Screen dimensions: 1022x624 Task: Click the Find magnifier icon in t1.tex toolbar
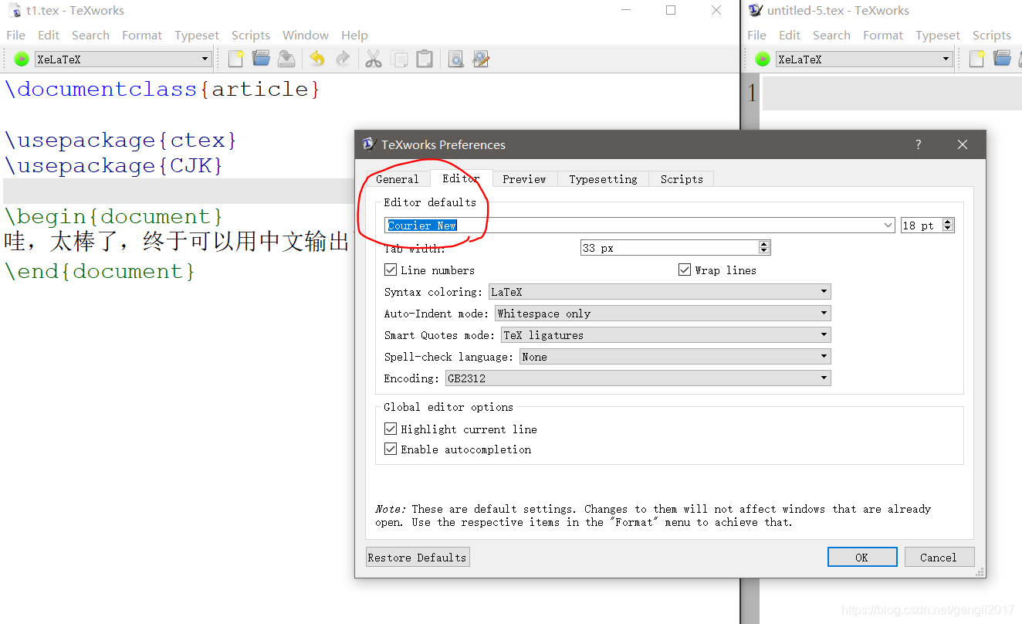(x=455, y=59)
